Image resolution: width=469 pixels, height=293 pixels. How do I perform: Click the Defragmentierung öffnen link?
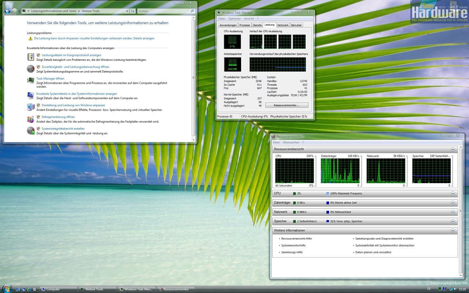point(58,117)
